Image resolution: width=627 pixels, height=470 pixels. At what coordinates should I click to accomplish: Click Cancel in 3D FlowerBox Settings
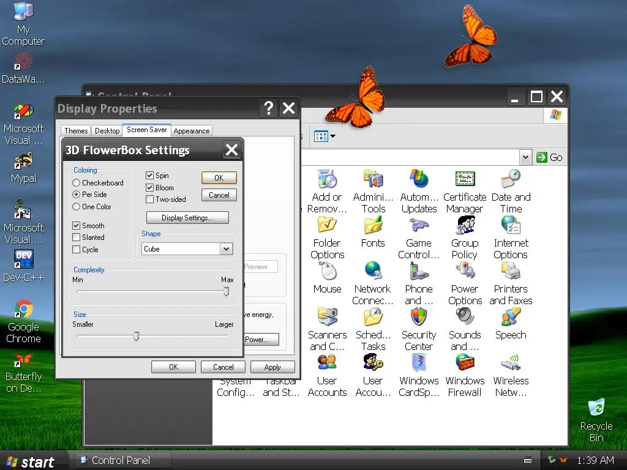[x=219, y=195]
